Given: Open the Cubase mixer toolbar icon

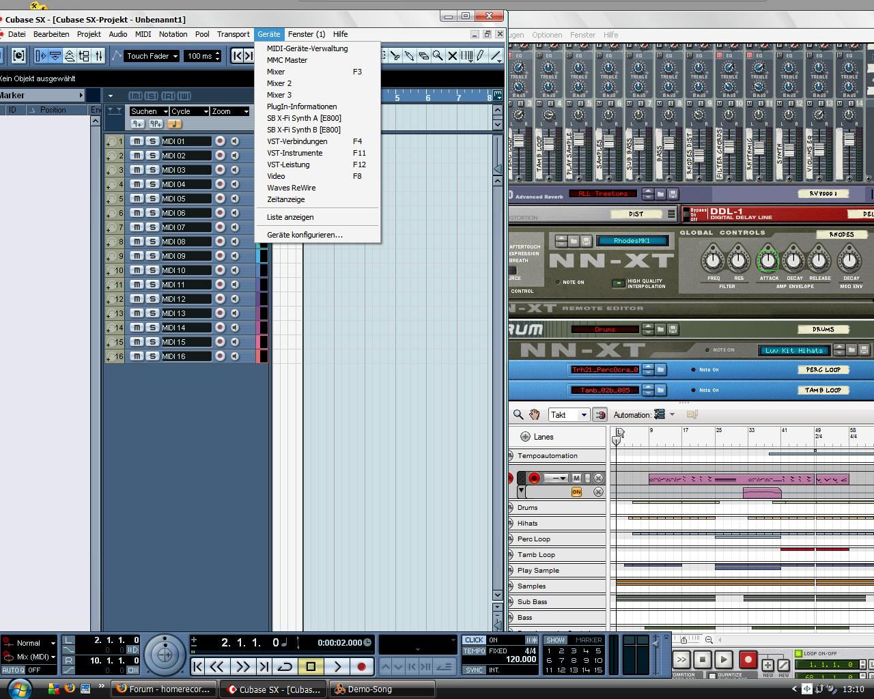Looking at the screenshot, I should (x=99, y=56).
